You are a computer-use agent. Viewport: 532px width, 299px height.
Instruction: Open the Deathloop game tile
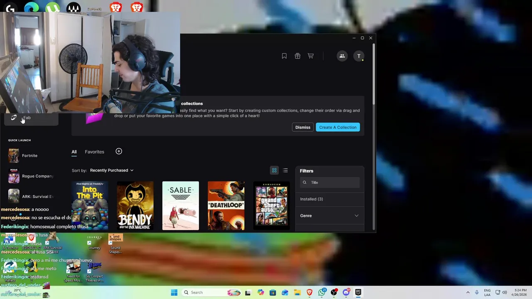(226, 206)
